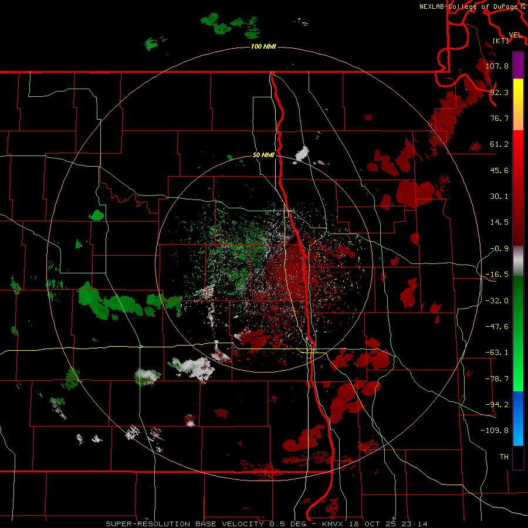This screenshot has width=528, height=528.
Task: Select the -63.1 velocity scale value
Action: click(497, 353)
